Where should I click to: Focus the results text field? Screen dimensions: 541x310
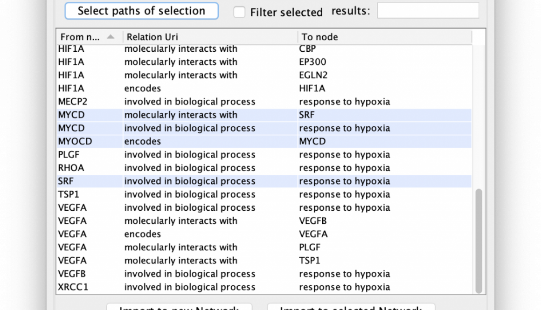[428, 11]
